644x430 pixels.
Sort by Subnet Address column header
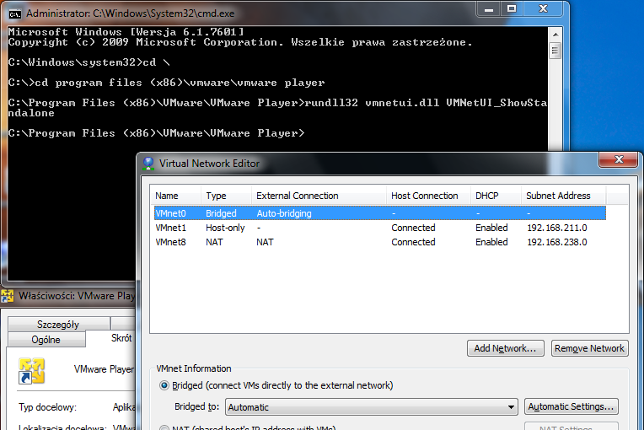(x=563, y=196)
